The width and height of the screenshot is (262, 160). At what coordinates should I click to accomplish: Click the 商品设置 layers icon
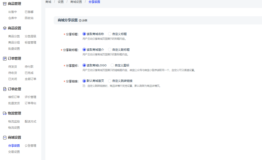click(x=5, y=28)
